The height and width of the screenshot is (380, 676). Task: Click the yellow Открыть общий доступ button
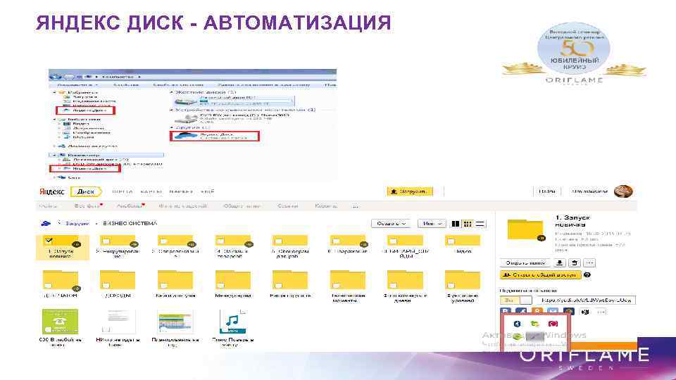pyautogui.click(x=540, y=275)
